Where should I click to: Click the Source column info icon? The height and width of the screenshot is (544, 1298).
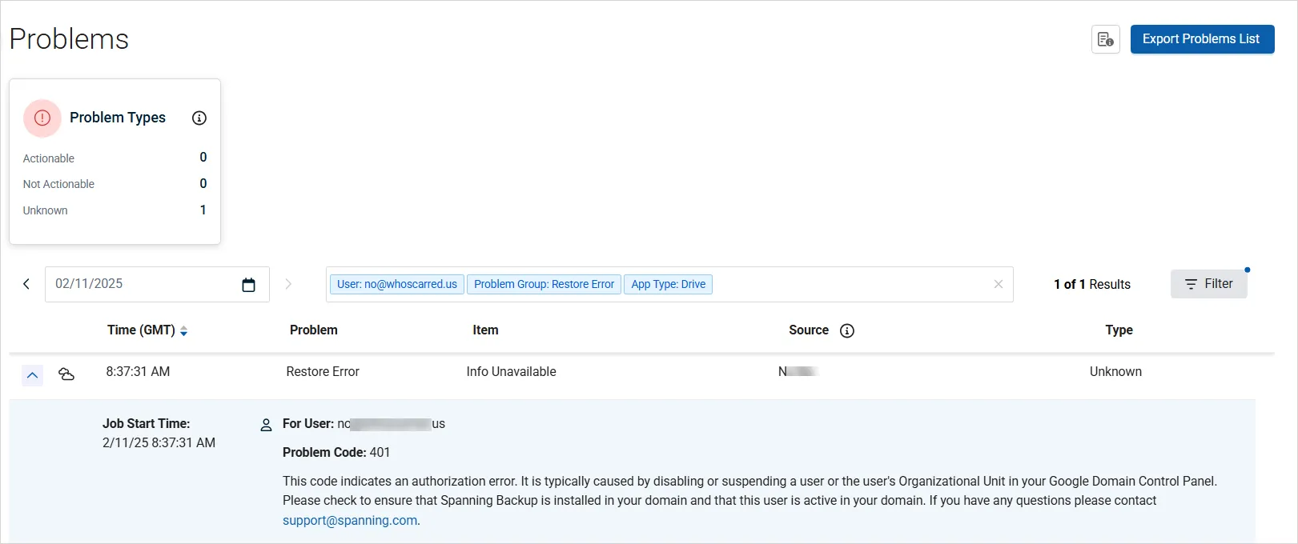(846, 330)
